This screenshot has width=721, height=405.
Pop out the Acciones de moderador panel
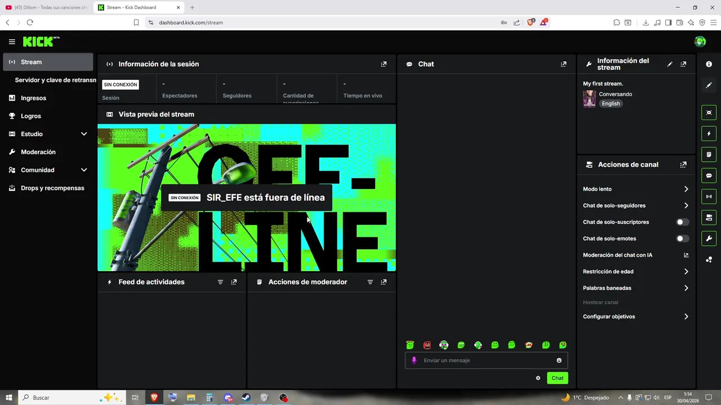[384, 282]
